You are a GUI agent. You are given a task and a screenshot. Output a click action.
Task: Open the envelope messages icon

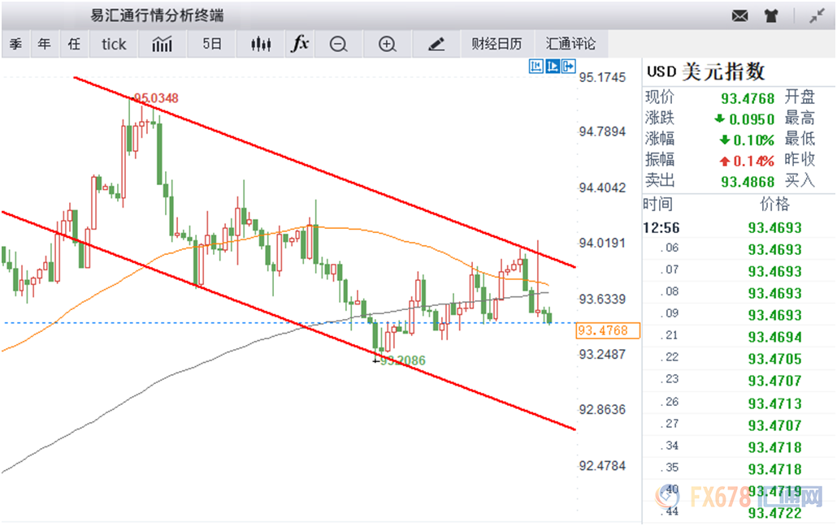point(739,15)
